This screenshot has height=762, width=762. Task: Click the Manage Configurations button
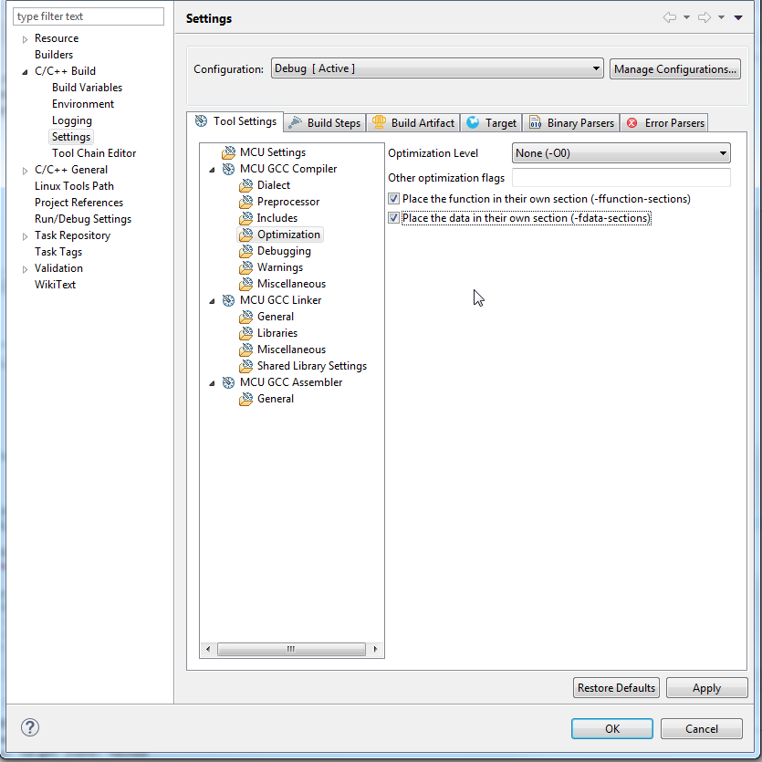[x=675, y=68]
